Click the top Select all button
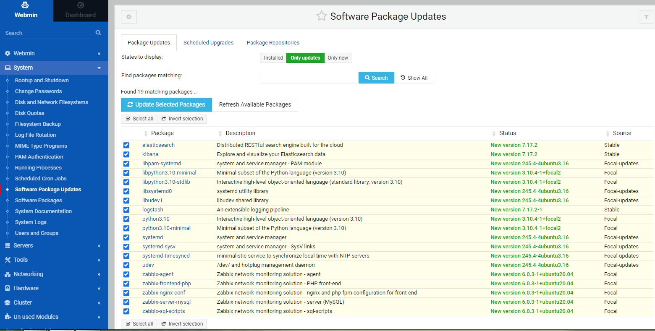655x331 pixels. click(x=139, y=119)
